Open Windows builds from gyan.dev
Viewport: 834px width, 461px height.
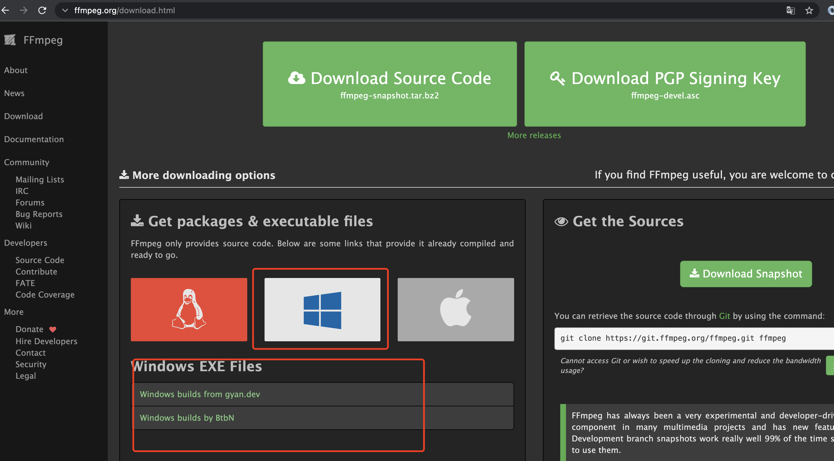point(200,394)
